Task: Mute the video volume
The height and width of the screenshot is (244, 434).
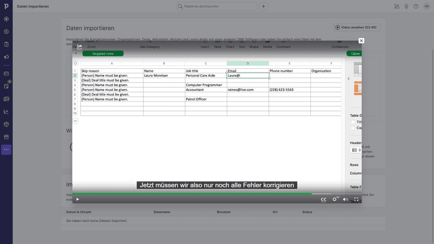Action: [345, 199]
